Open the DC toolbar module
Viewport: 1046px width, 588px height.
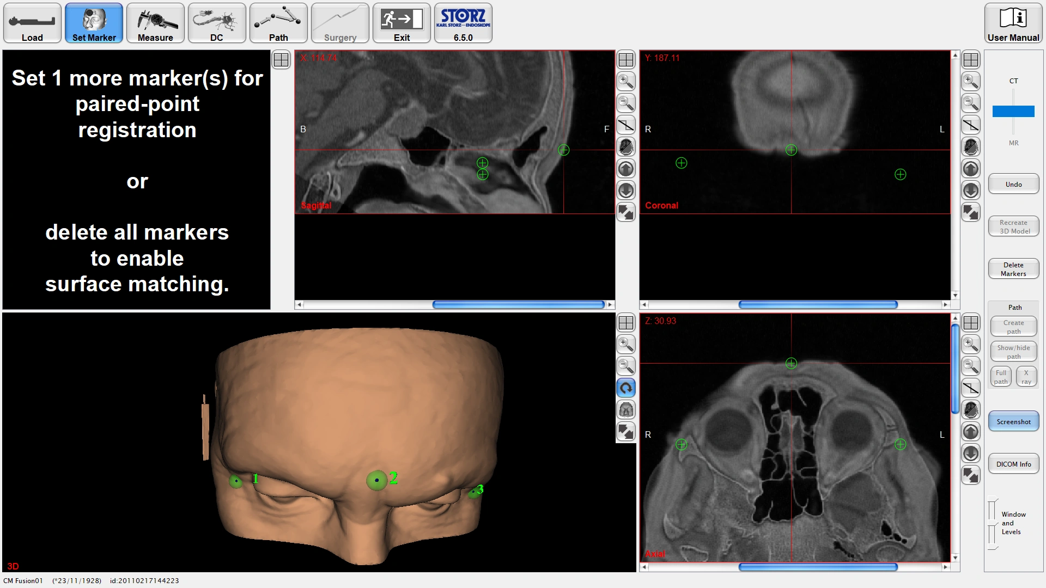point(217,23)
